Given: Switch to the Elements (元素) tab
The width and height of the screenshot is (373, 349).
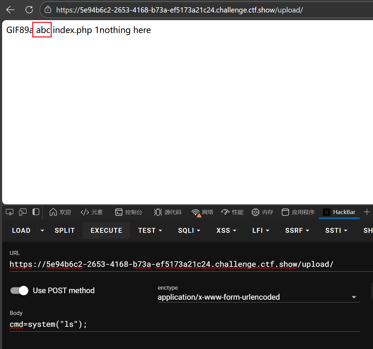Looking at the screenshot, I should click(x=92, y=212).
